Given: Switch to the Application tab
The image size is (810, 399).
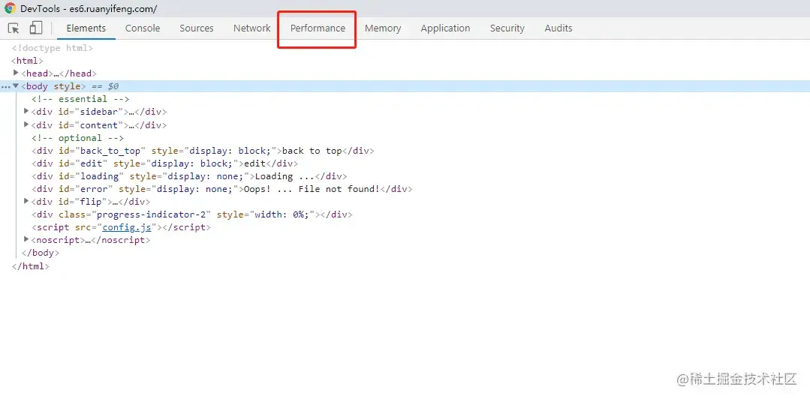Looking at the screenshot, I should (x=445, y=28).
